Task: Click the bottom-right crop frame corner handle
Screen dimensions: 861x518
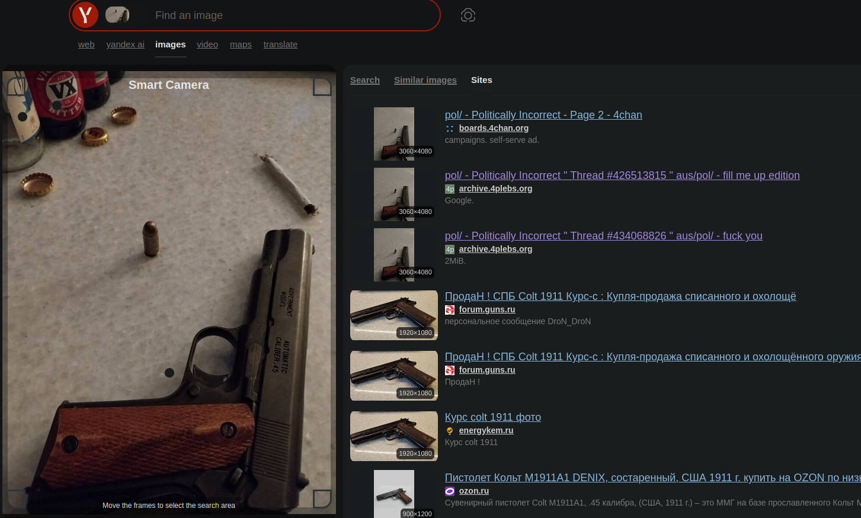Action: coord(322,498)
